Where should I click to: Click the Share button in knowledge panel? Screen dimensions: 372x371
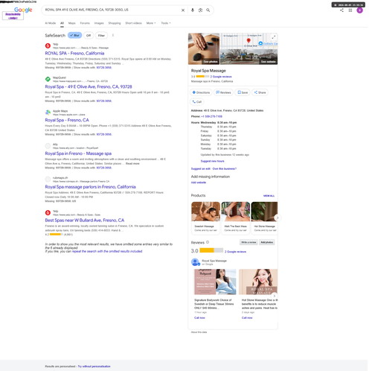coord(260,92)
